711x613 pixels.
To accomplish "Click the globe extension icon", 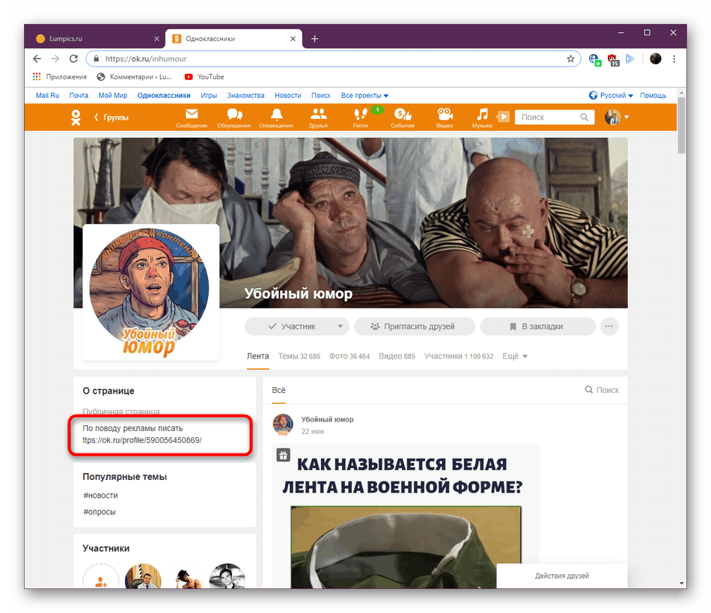I will 594,59.
